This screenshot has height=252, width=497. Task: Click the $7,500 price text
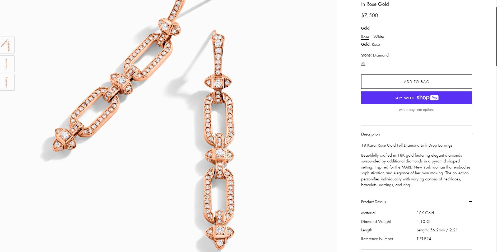pos(370,15)
